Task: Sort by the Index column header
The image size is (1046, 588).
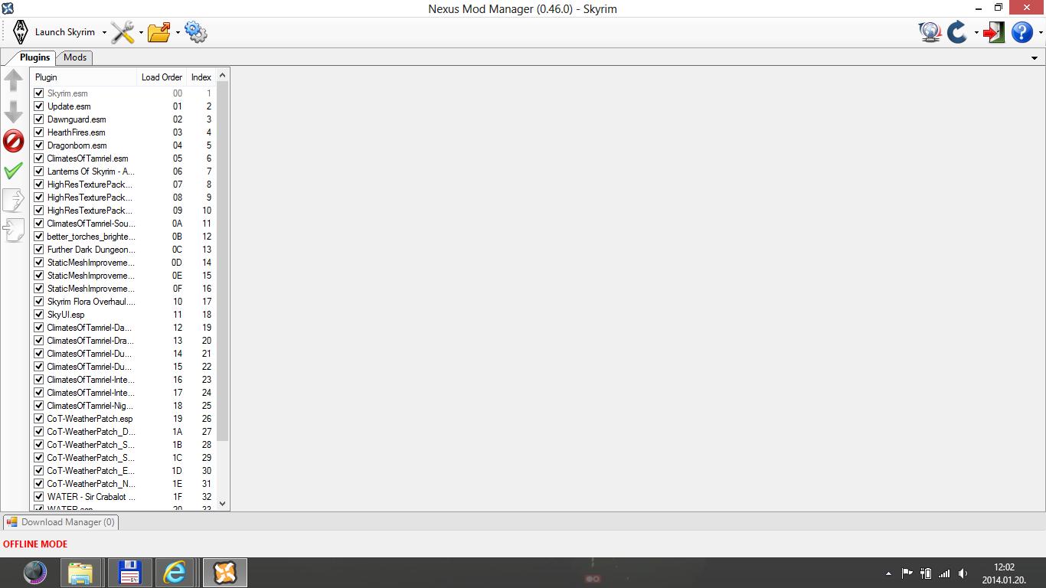Action: 201,77
